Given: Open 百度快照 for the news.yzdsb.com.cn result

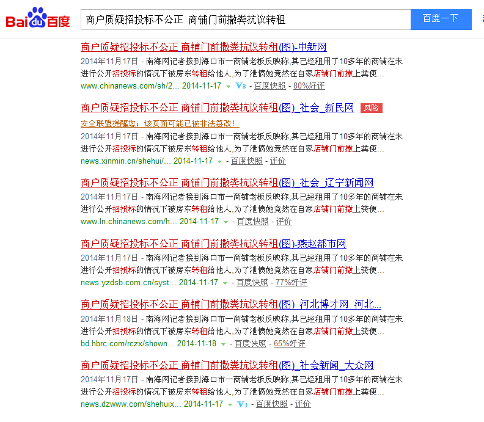Looking at the screenshot, I should point(252,282).
